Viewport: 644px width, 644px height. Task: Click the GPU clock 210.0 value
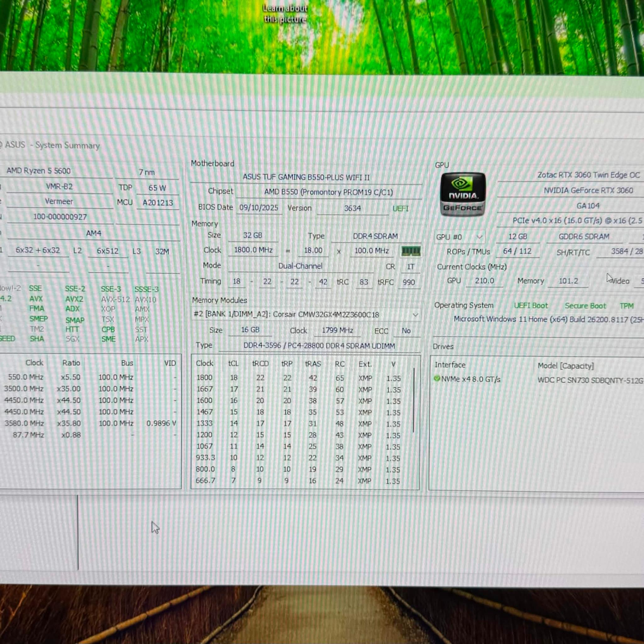tap(484, 281)
